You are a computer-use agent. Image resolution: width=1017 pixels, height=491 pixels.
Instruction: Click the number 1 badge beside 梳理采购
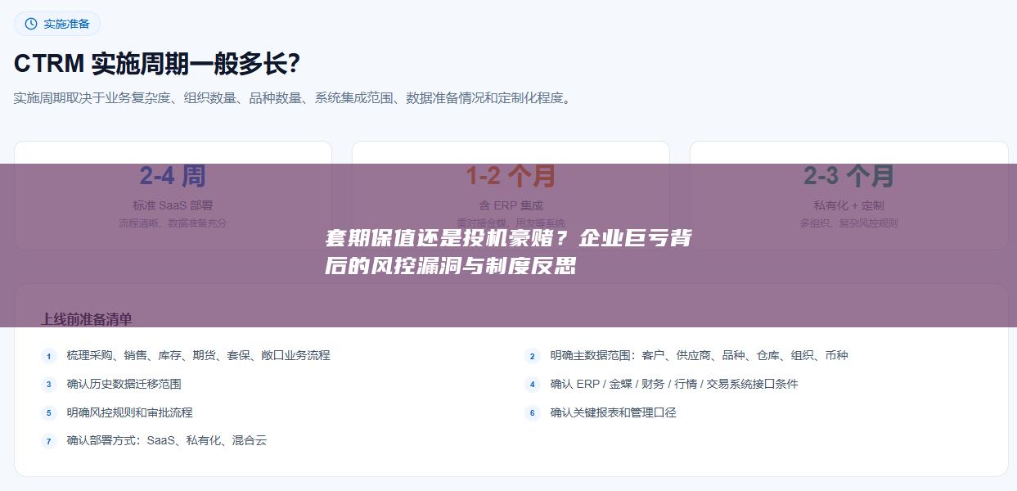(x=49, y=356)
